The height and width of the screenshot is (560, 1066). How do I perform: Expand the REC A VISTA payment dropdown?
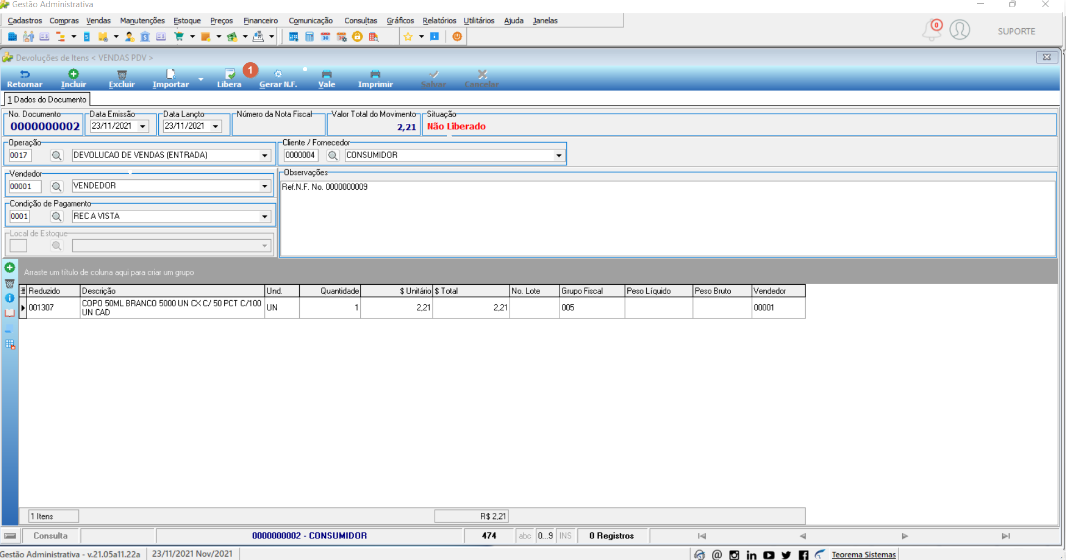click(265, 216)
